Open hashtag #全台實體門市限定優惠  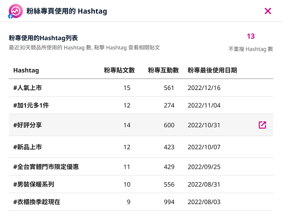46,167
